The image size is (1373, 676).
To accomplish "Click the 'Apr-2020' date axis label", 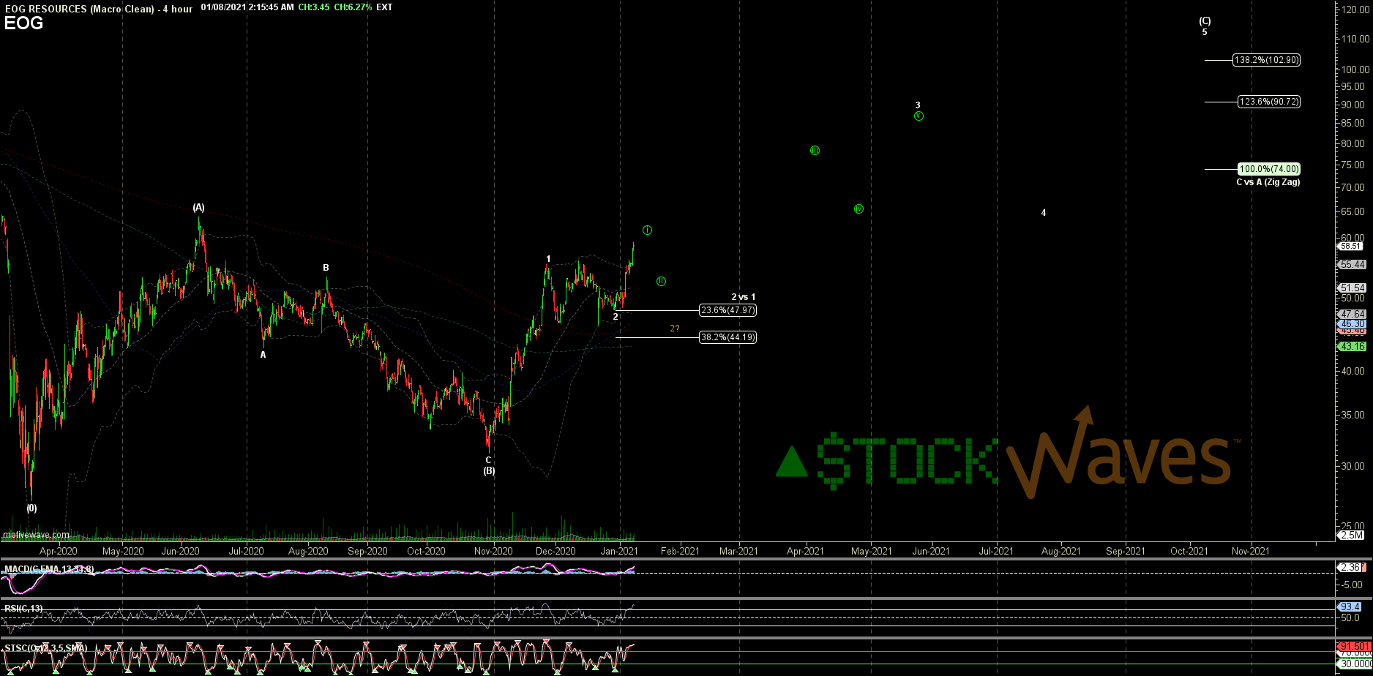I will (58, 551).
